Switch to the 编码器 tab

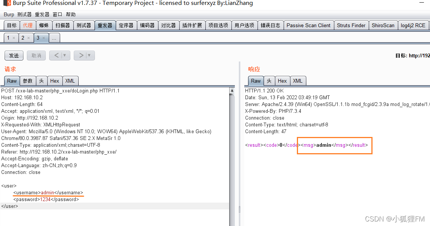(x=147, y=25)
